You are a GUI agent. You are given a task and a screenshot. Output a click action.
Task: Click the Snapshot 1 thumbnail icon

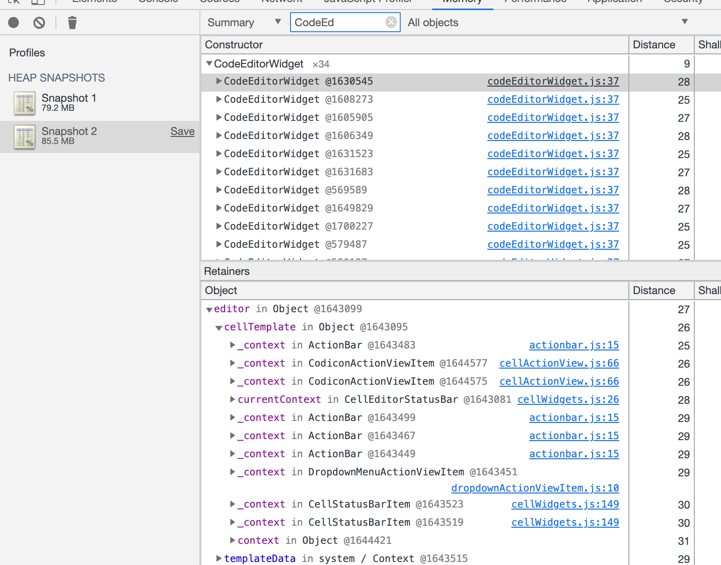pos(24,103)
